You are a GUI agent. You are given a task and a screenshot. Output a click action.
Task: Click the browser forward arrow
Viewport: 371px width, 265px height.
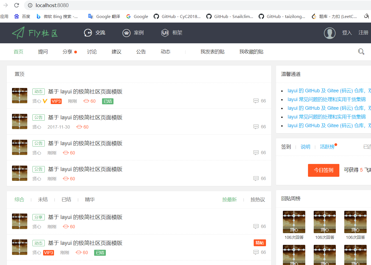pos(5,5)
